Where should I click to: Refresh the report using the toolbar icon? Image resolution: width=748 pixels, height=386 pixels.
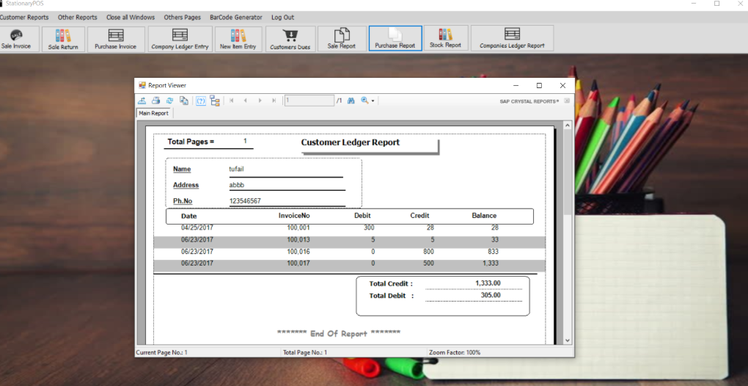pyautogui.click(x=169, y=101)
